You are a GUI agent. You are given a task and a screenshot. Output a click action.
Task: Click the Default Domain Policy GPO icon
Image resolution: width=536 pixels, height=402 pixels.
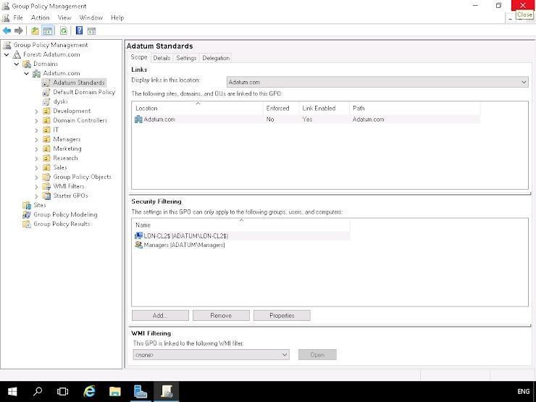click(x=46, y=92)
